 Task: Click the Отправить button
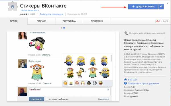(36, 99)
